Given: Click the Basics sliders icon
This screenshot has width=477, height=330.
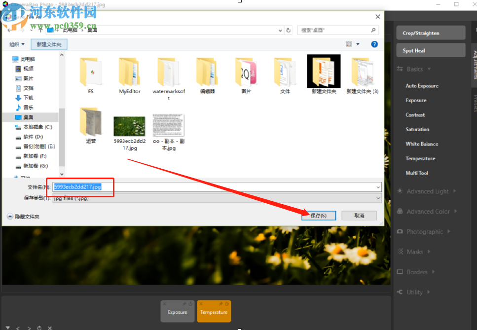Looking at the screenshot, I should pyautogui.click(x=400, y=69).
